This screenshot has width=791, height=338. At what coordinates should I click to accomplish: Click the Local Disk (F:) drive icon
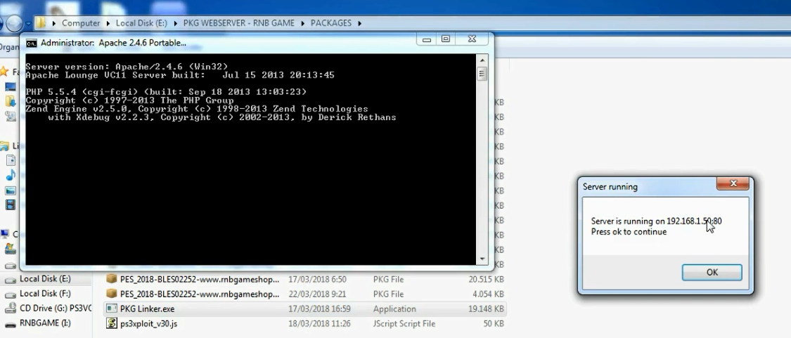point(10,294)
